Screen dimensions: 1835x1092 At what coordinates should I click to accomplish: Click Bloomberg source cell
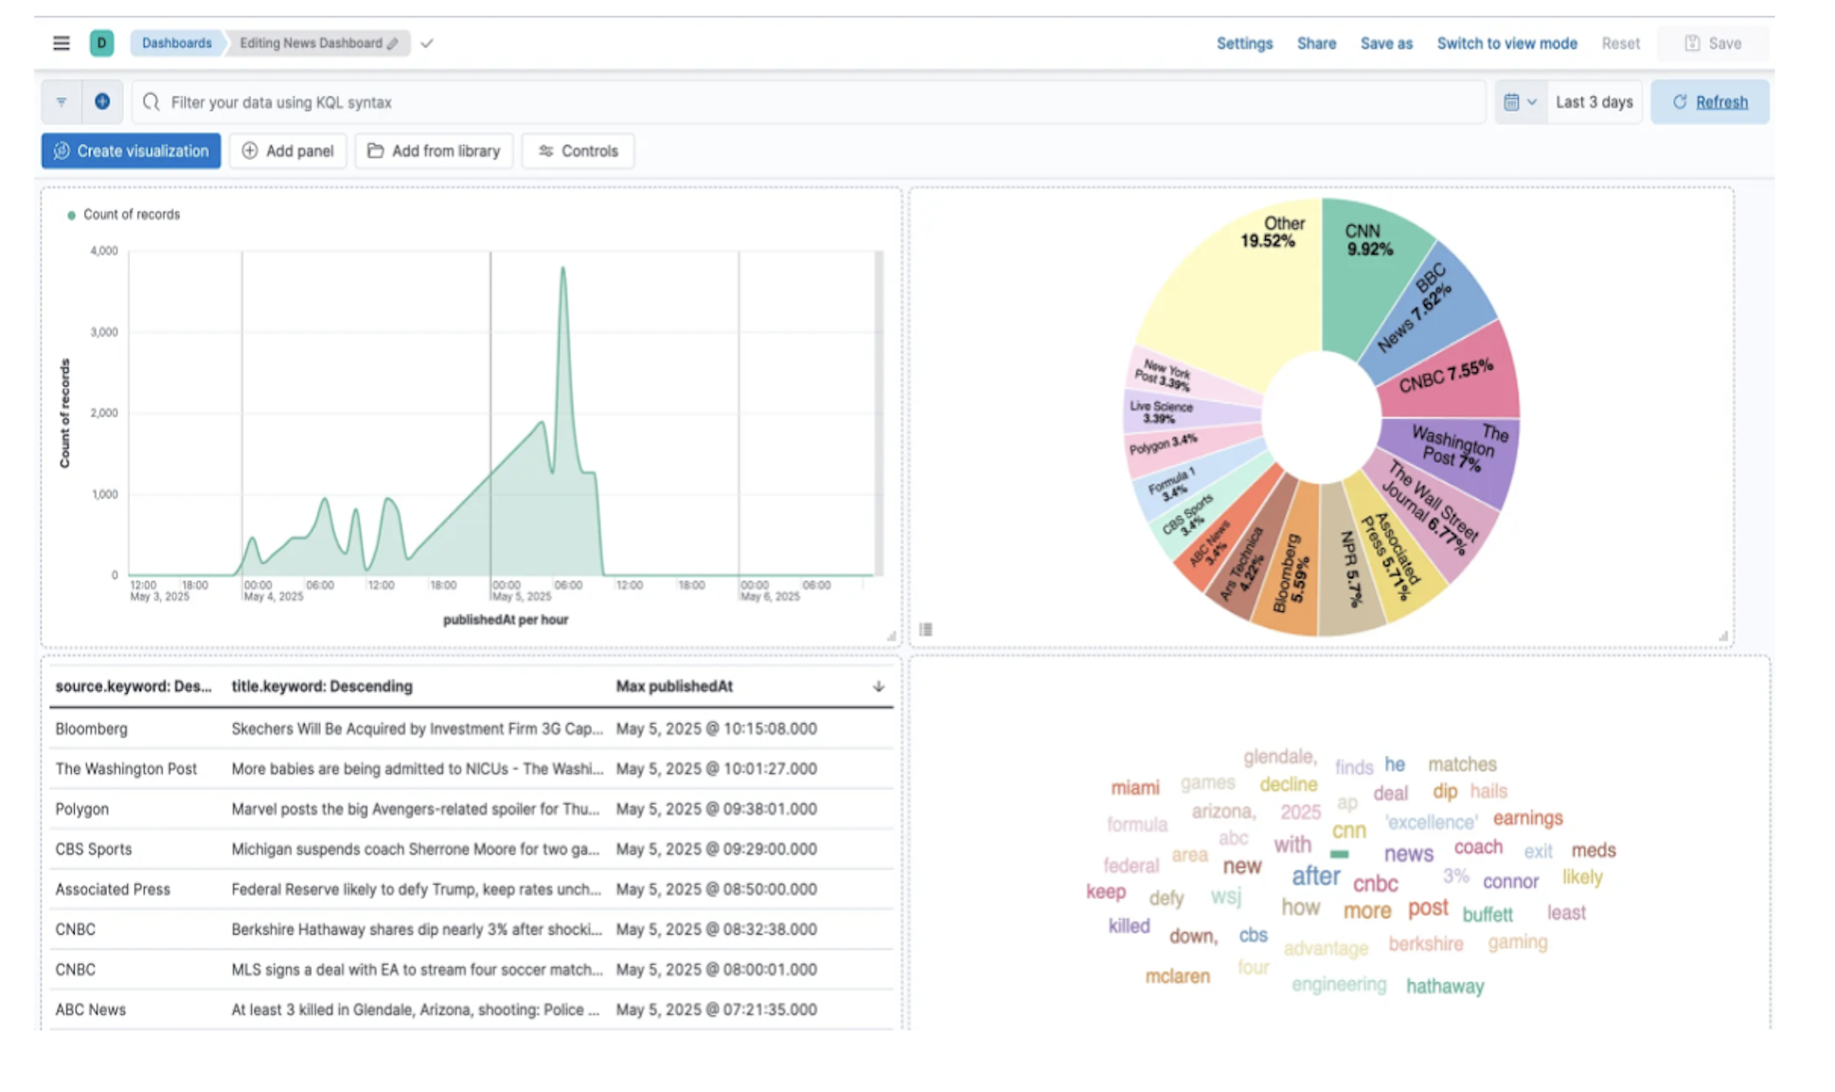[x=91, y=730]
